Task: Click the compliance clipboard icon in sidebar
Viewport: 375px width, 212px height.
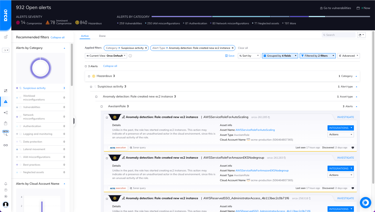Action: pos(6,123)
